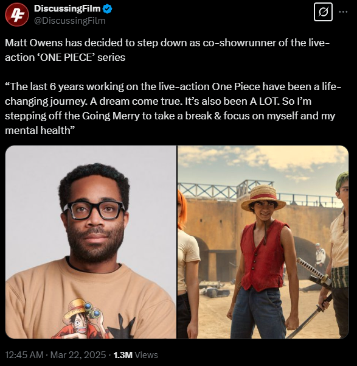
Task: Click the @DiscussingFilm handle
Action: pyautogui.click(x=70, y=21)
